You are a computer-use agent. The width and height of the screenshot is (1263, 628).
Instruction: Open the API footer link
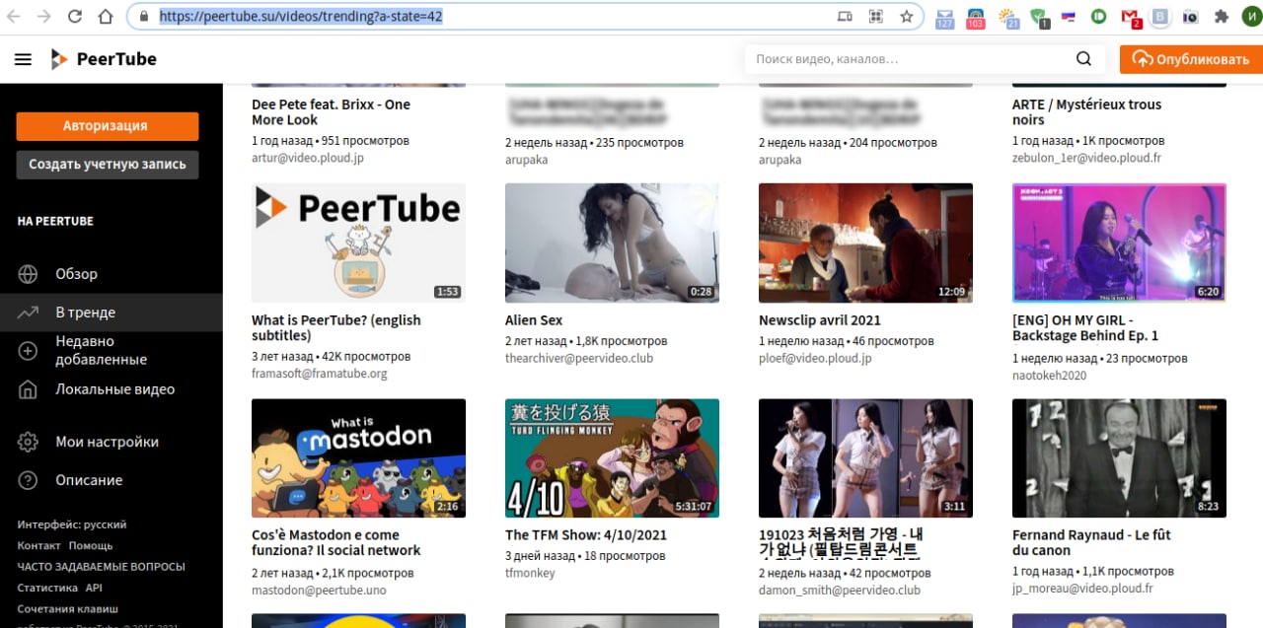click(94, 588)
